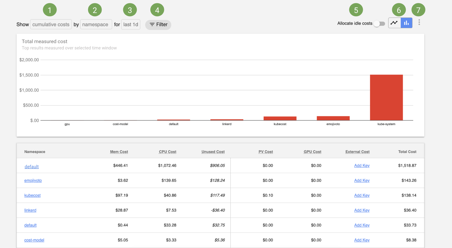Click the Namespace column header

(35, 152)
